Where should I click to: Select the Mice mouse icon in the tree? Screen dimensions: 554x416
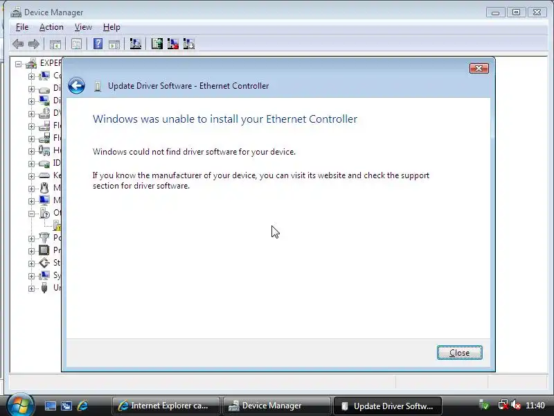pyautogui.click(x=44, y=188)
